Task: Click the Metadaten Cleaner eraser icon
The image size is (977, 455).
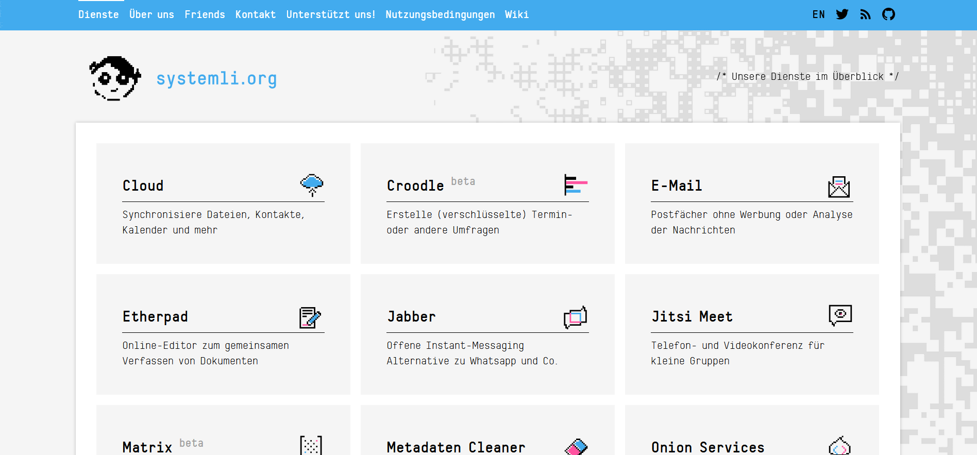Action: pyautogui.click(x=576, y=446)
